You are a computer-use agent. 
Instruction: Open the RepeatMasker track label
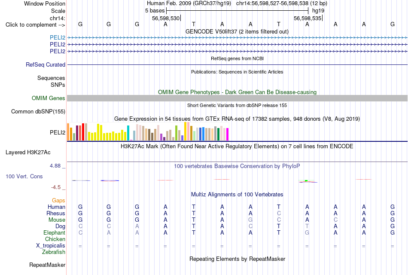[47, 265]
